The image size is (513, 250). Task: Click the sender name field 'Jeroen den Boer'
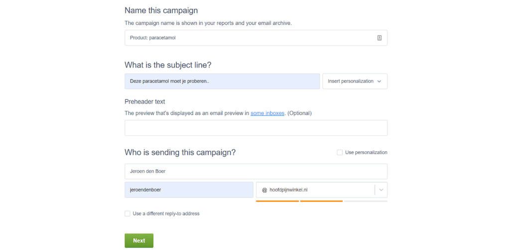[x=256, y=171]
